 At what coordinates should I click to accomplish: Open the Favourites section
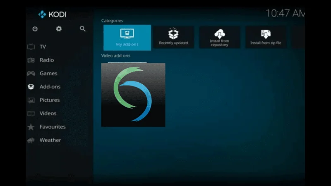(53, 126)
